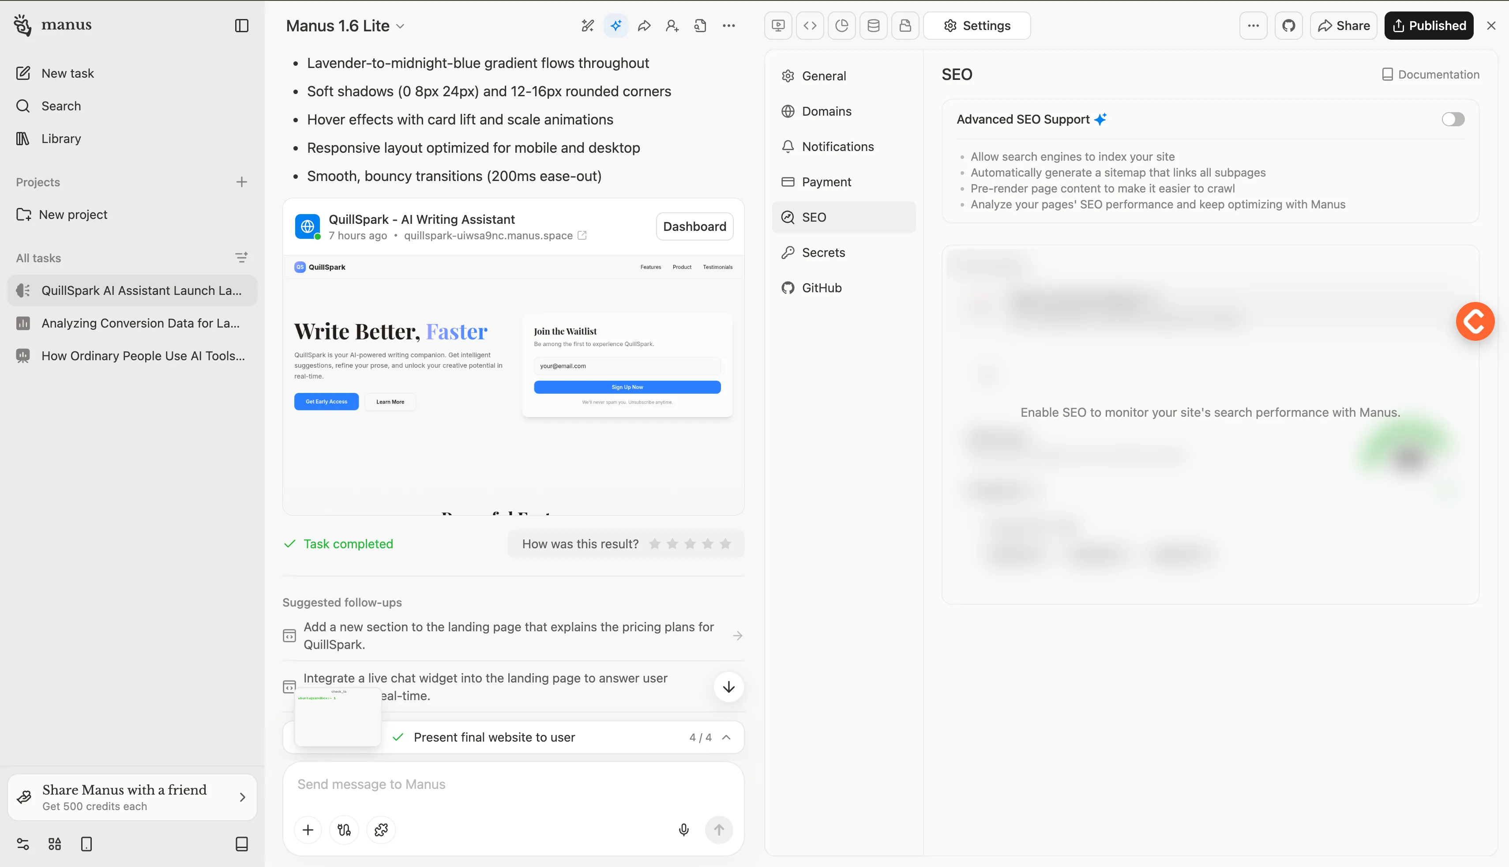The height and width of the screenshot is (867, 1509).
Task: Open the database icon in preview toolbar
Action: point(873,26)
